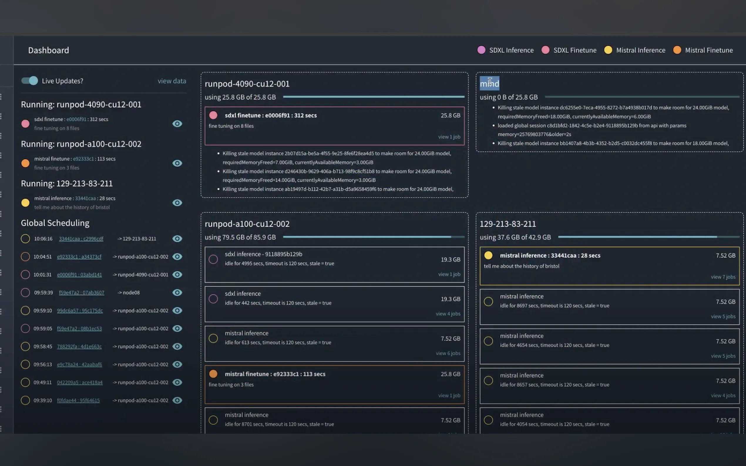Click eye icon for sdxl finetune e0006f91

[177, 124]
